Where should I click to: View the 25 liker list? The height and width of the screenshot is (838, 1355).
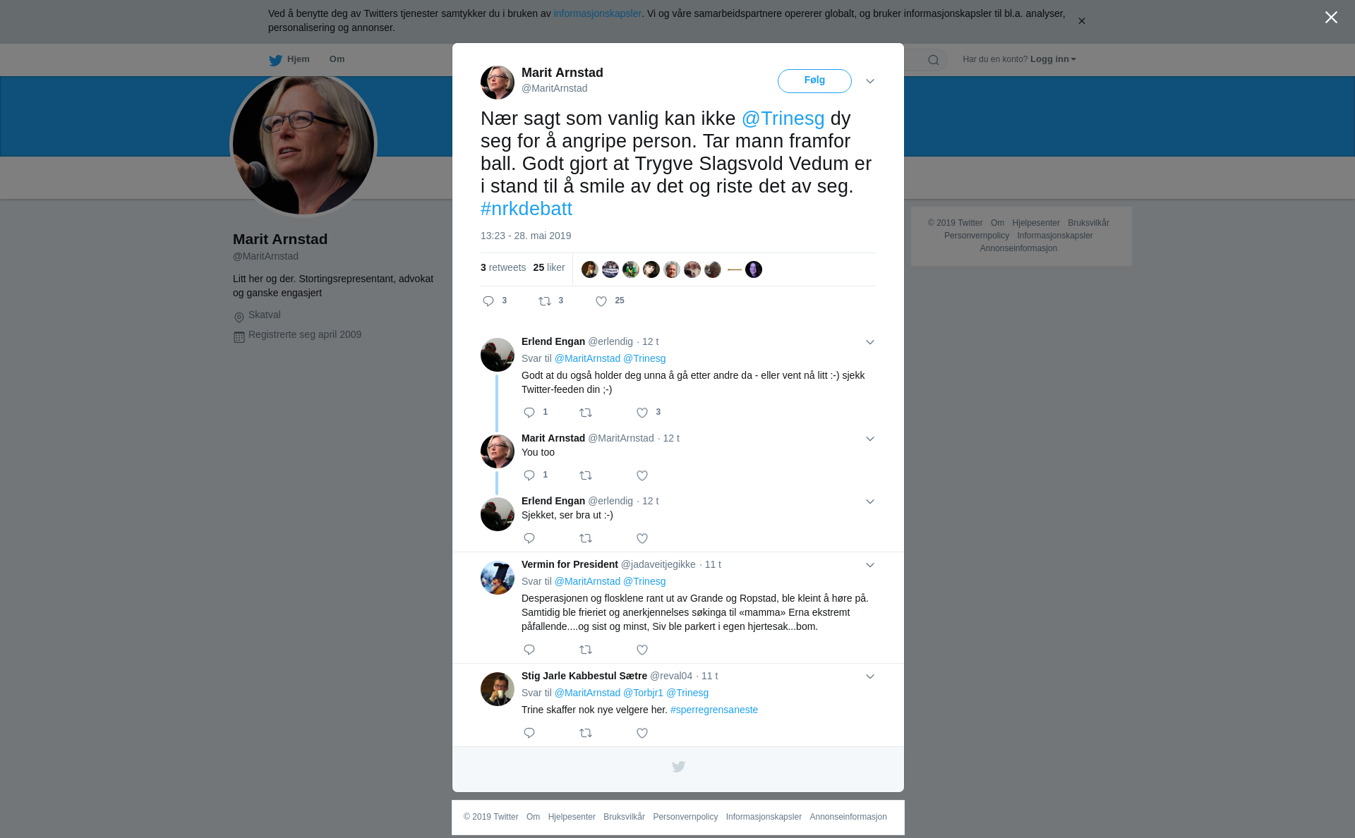coord(549,267)
